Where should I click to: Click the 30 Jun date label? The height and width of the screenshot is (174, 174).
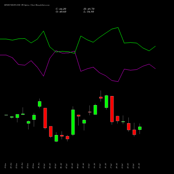(39, 166)
